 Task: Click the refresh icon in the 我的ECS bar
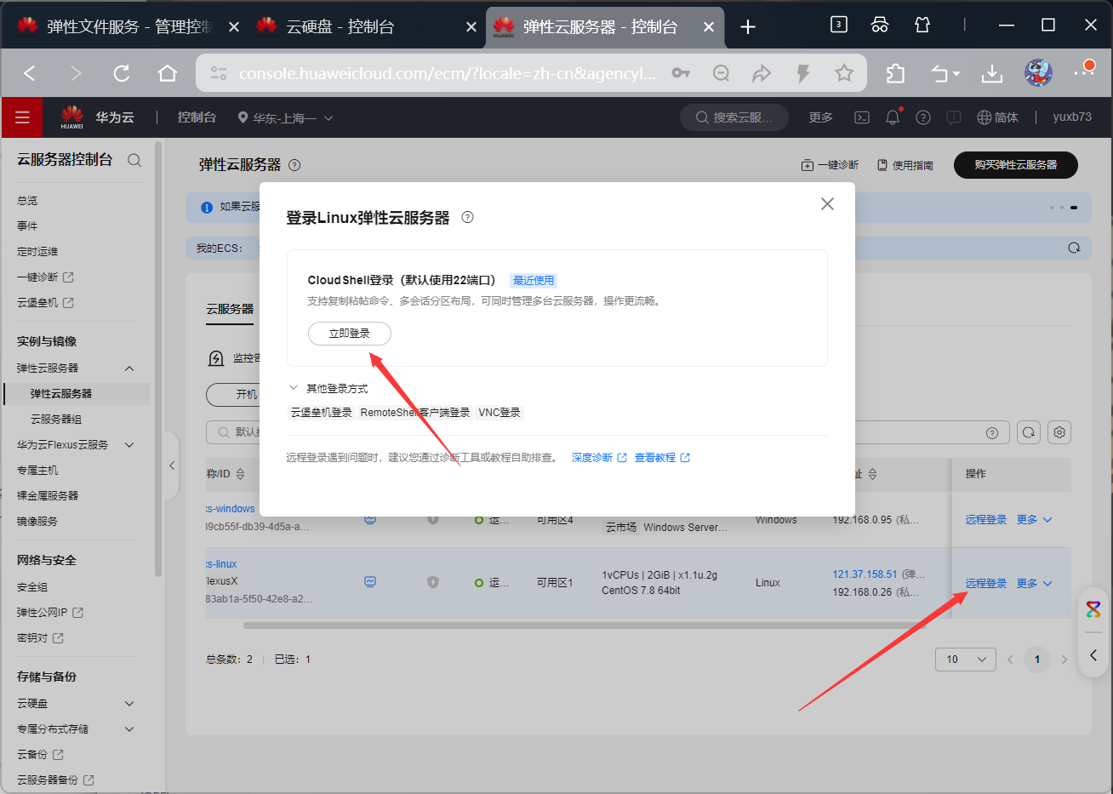[x=1074, y=248]
